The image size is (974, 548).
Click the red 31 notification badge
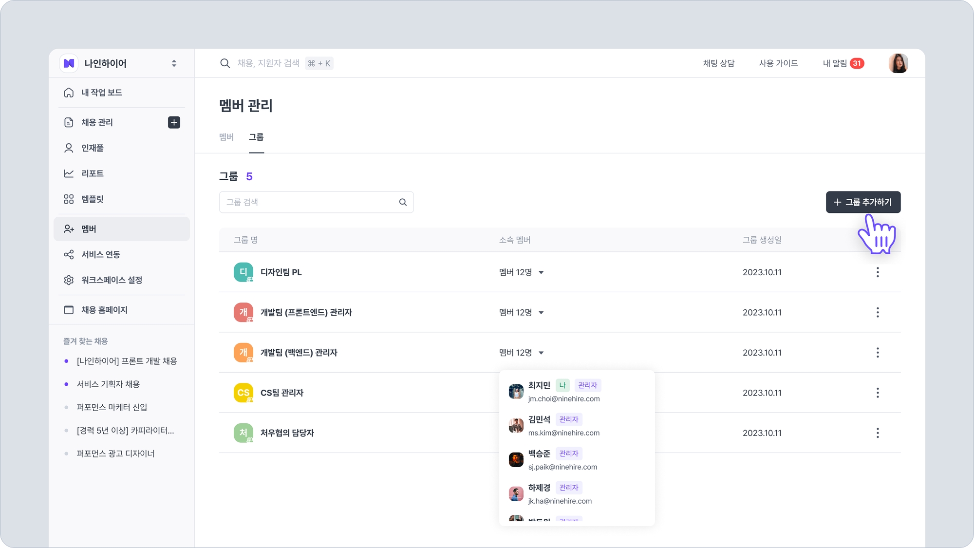857,63
